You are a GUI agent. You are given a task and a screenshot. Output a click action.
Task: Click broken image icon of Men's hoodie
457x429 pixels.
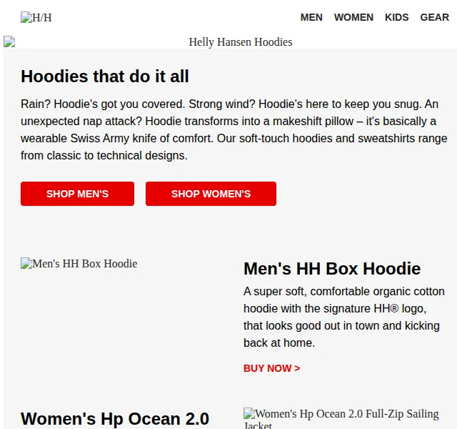pyautogui.click(x=26, y=263)
